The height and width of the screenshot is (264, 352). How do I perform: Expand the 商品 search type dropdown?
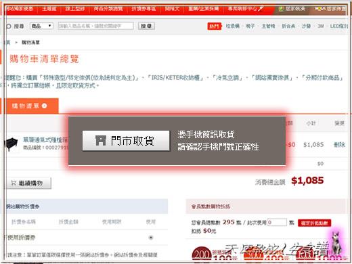pos(42,26)
